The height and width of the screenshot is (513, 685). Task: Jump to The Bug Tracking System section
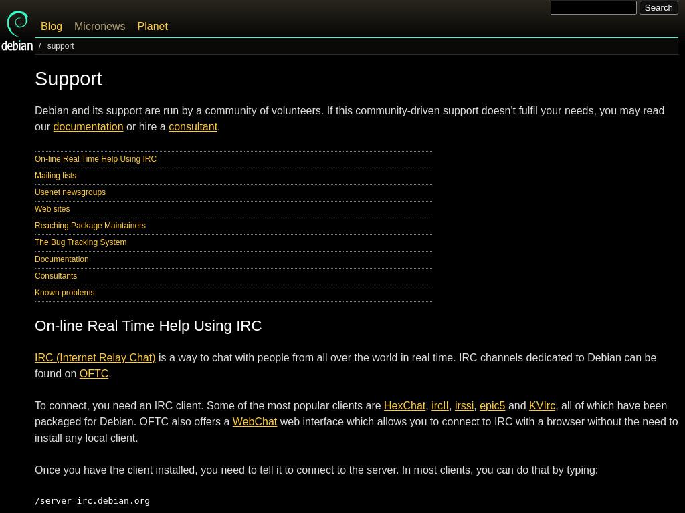tap(81, 242)
